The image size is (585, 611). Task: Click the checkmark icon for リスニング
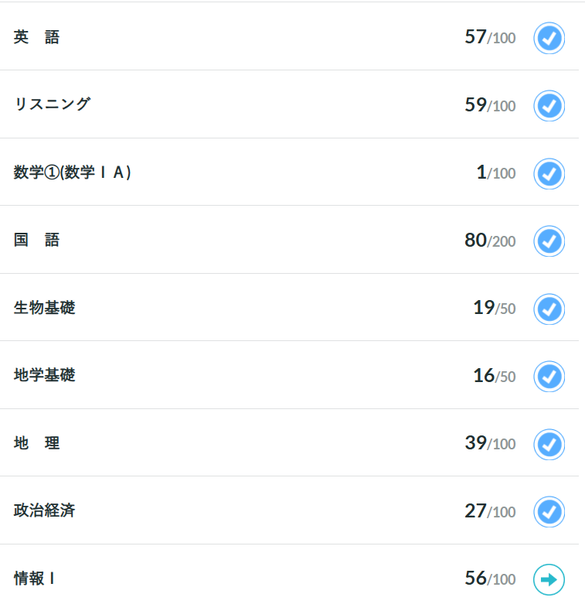click(x=549, y=105)
